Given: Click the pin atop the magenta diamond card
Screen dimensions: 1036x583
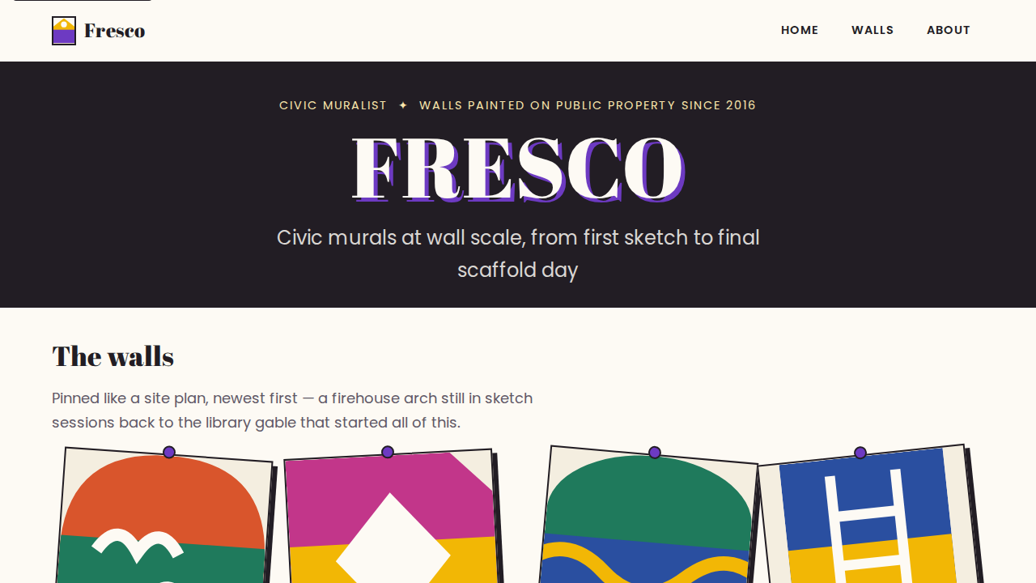Looking at the screenshot, I should tap(388, 452).
